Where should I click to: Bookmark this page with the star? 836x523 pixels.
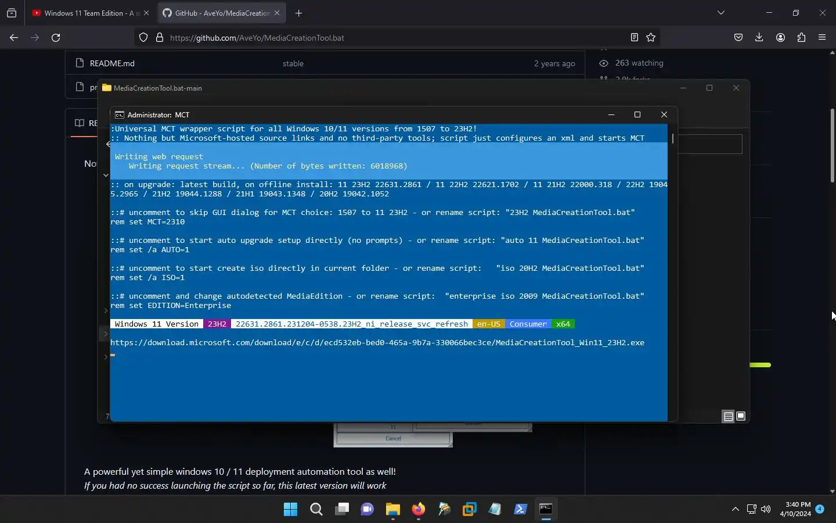tap(651, 38)
